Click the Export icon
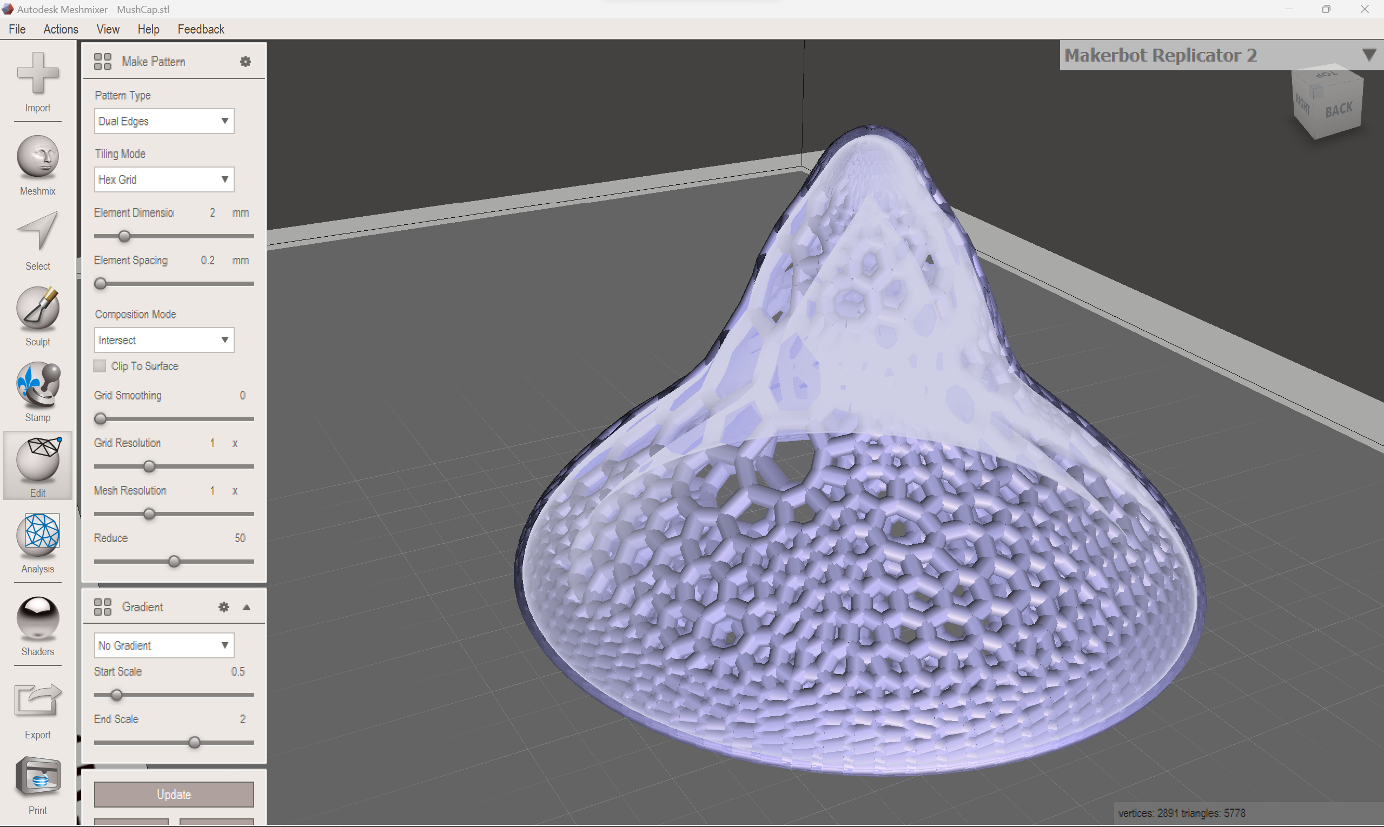Image resolution: width=1384 pixels, height=827 pixels. (x=37, y=700)
